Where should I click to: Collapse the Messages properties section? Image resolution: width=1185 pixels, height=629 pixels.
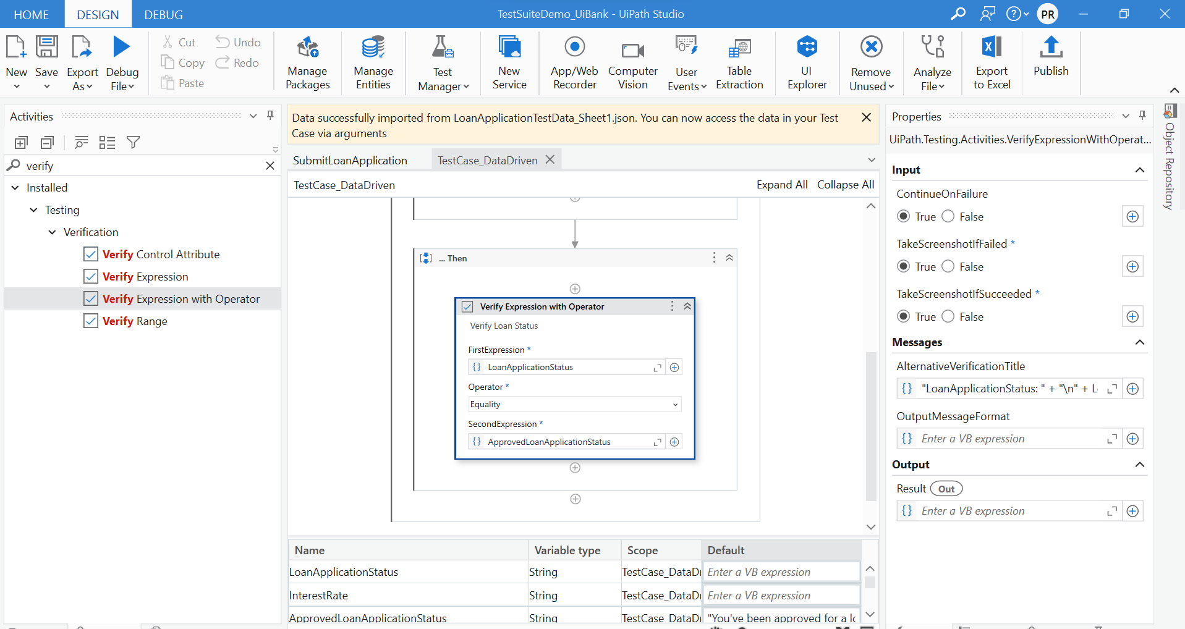1139,342
